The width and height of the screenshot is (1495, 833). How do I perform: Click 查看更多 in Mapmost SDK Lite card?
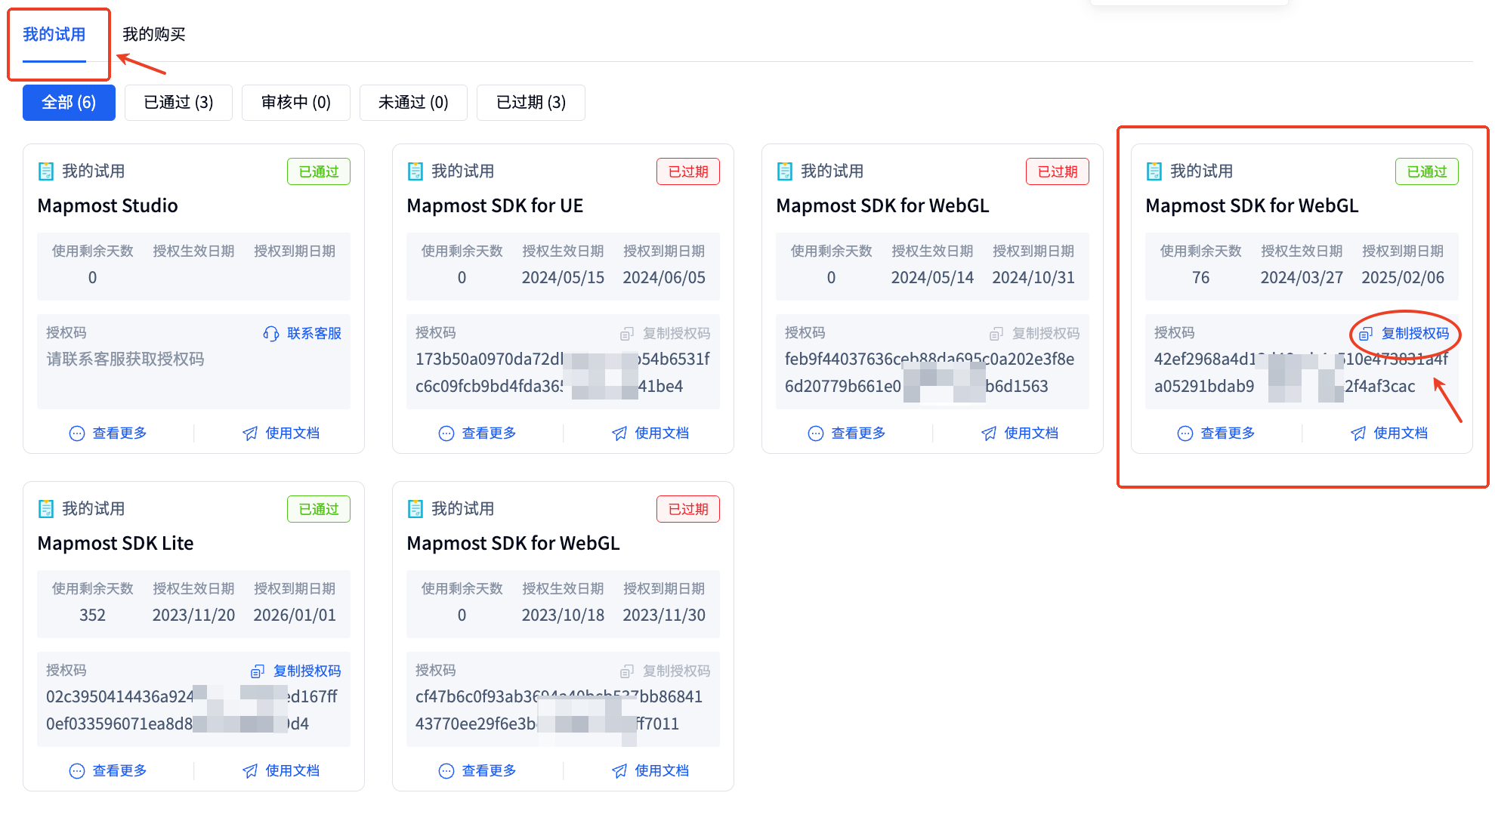pos(119,771)
